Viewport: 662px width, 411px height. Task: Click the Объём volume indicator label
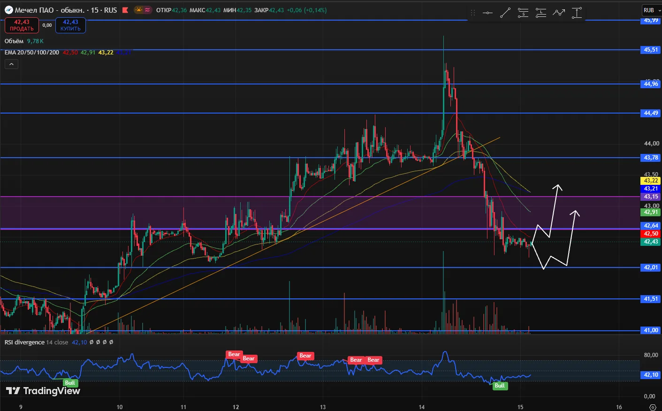(x=14, y=41)
